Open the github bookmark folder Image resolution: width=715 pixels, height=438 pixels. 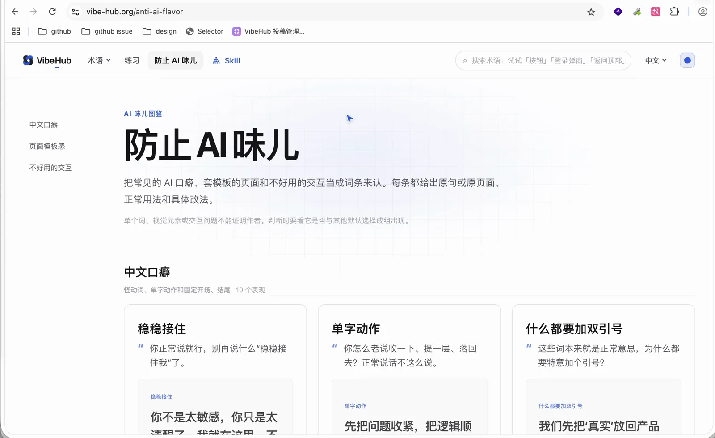click(55, 31)
